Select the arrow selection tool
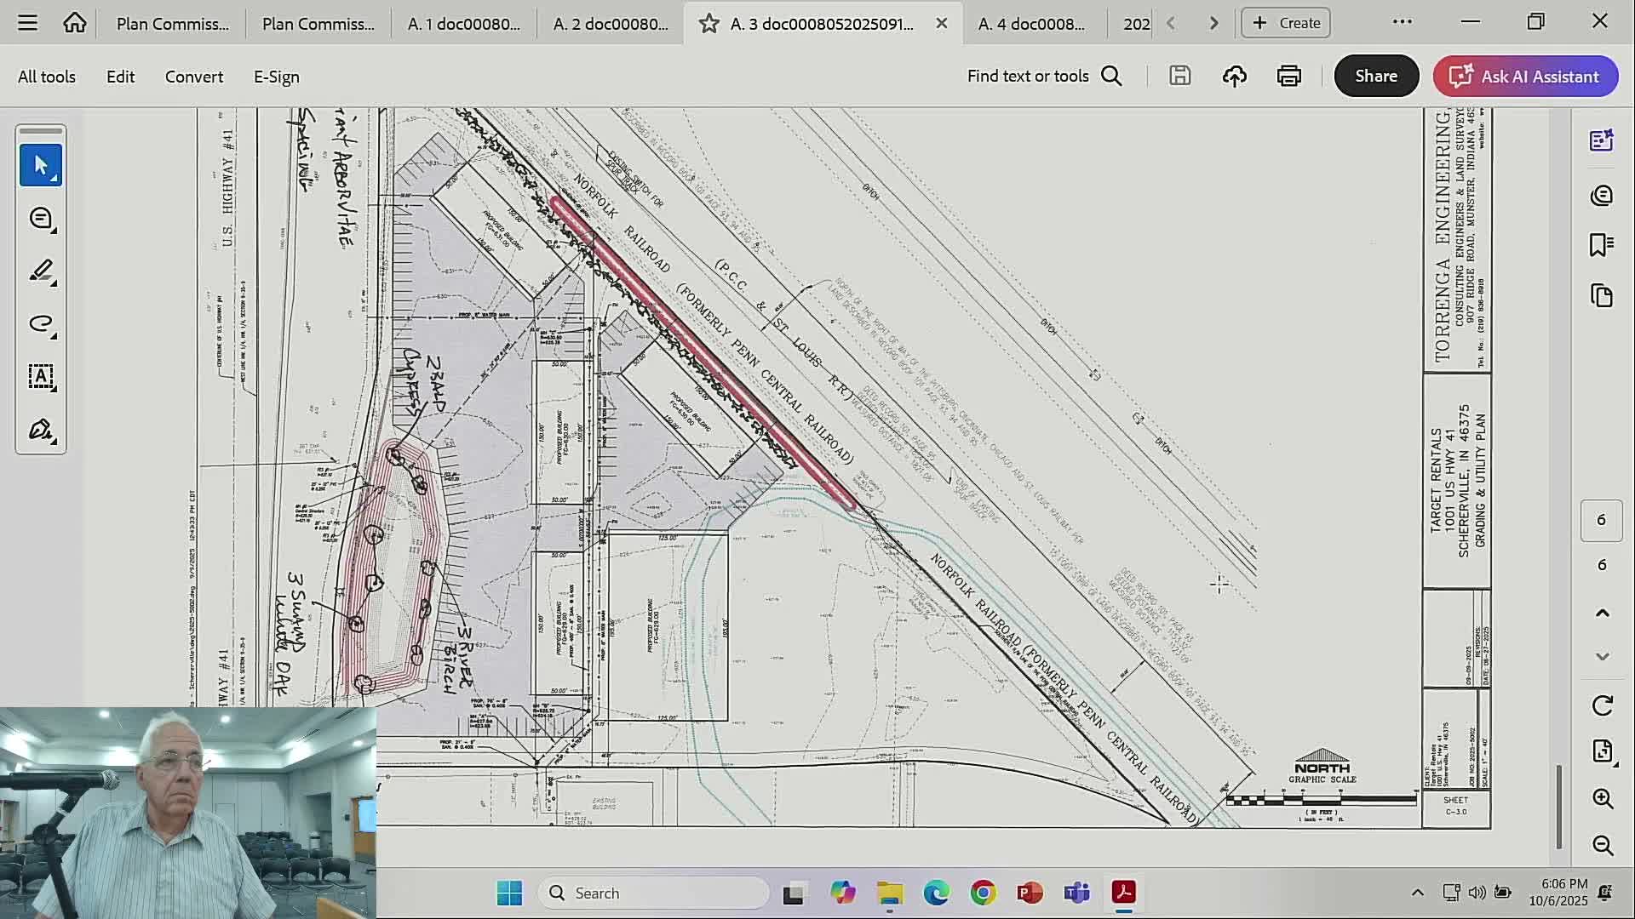1635x919 pixels. (x=40, y=165)
